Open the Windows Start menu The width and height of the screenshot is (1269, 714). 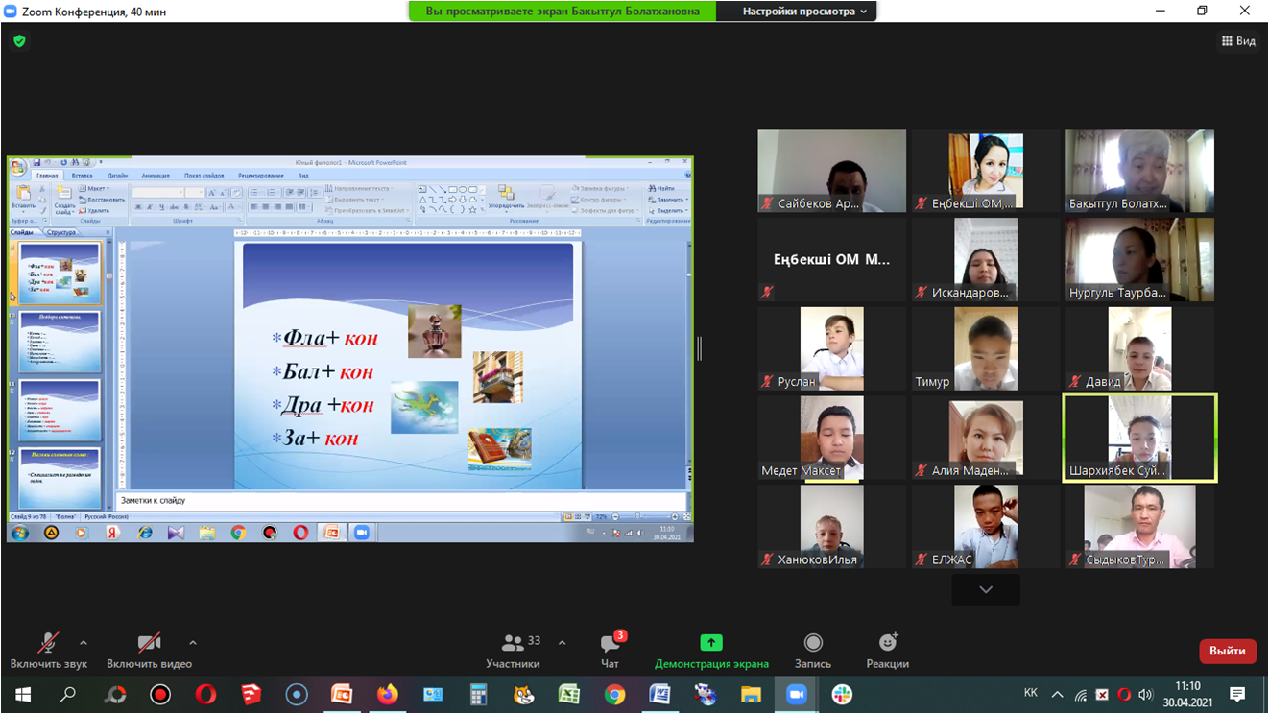[22, 695]
